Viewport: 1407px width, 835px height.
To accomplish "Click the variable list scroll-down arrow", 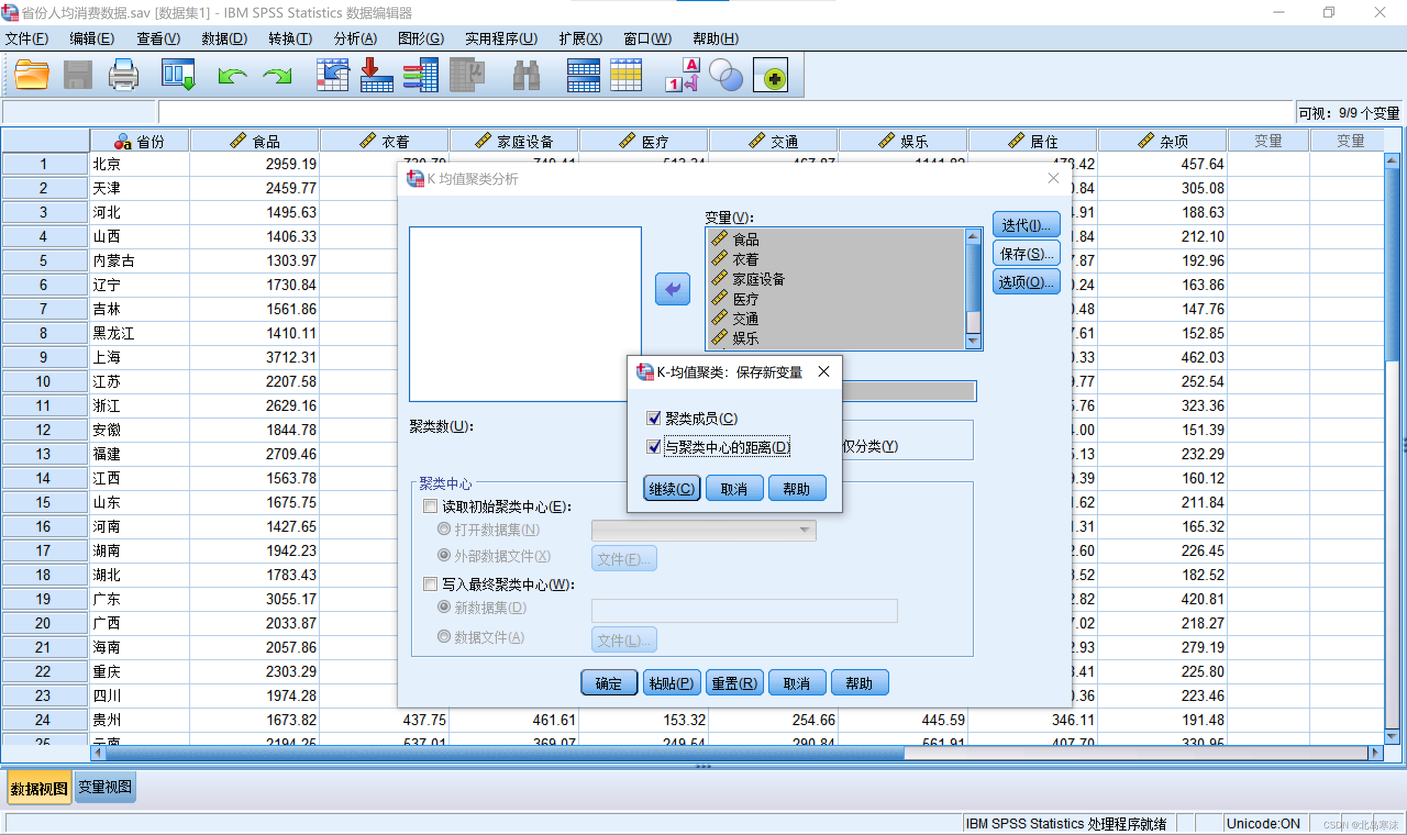I will [x=973, y=341].
